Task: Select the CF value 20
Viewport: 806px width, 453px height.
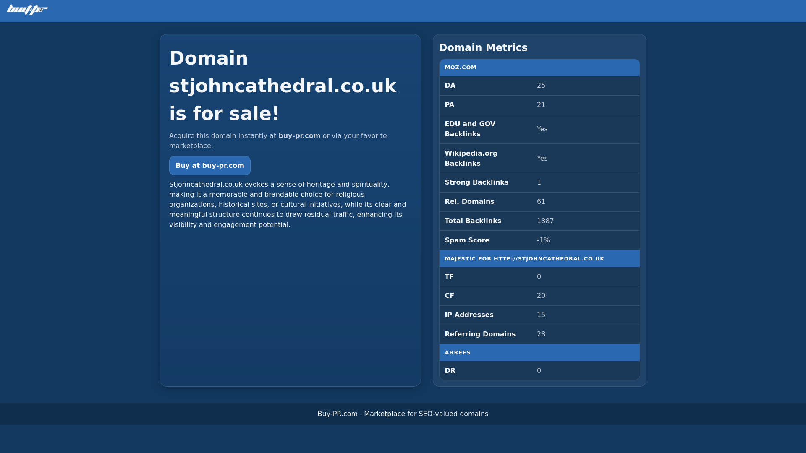Action: (541, 296)
